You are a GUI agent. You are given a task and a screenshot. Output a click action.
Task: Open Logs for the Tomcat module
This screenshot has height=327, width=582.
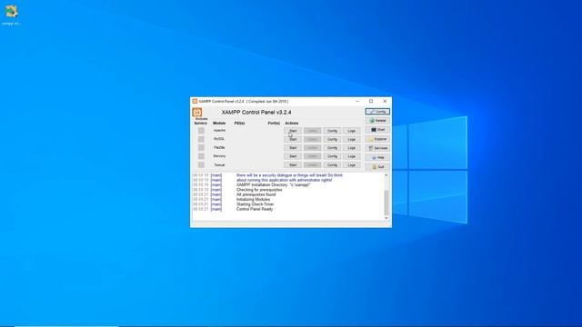(x=352, y=165)
